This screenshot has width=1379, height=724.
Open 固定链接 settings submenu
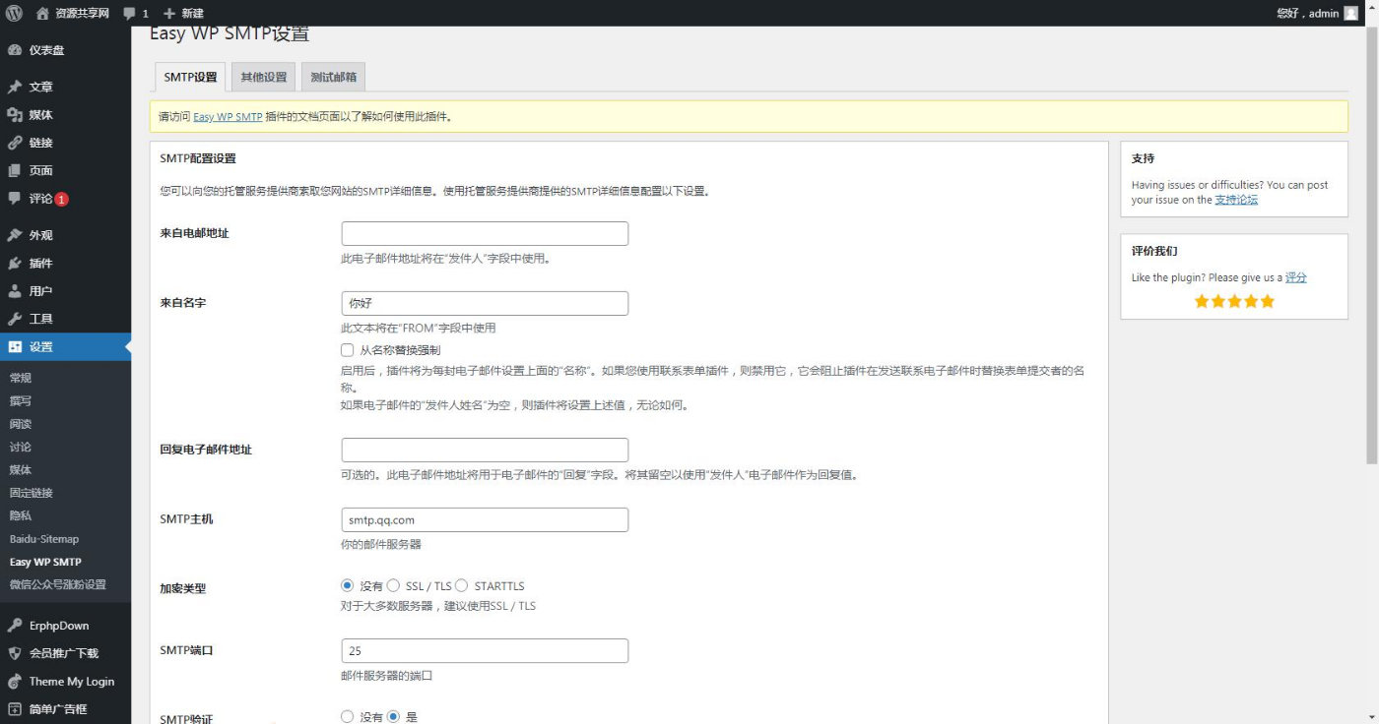point(32,493)
